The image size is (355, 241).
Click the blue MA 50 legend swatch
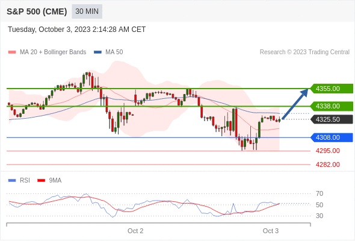[x=97, y=52]
